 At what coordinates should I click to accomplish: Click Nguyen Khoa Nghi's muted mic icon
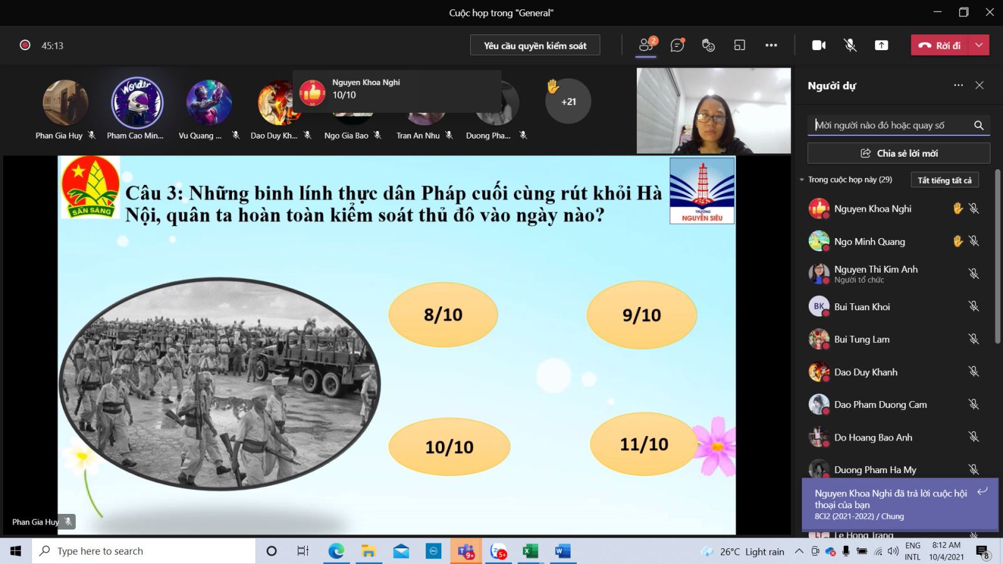[x=974, y=209]
